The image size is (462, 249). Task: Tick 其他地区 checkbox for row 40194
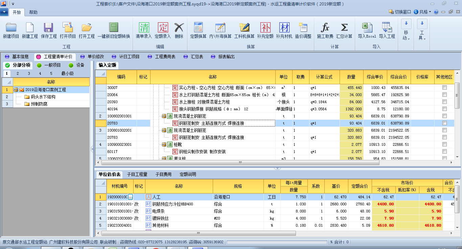[444, 109]
